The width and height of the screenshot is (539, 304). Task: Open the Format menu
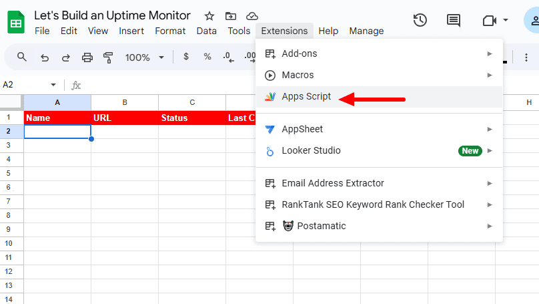tap(170, 31)
